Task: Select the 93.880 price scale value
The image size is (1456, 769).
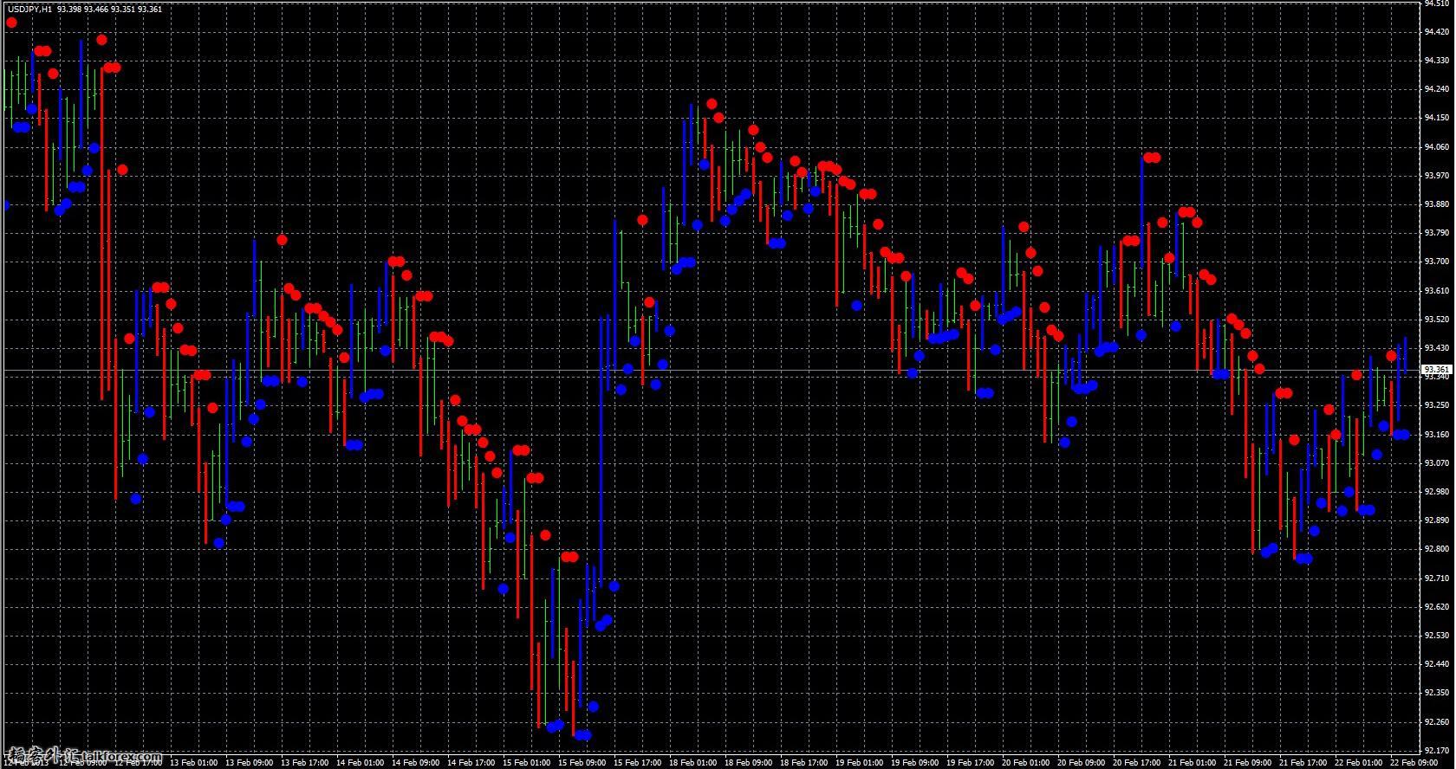Action: 1437,204
